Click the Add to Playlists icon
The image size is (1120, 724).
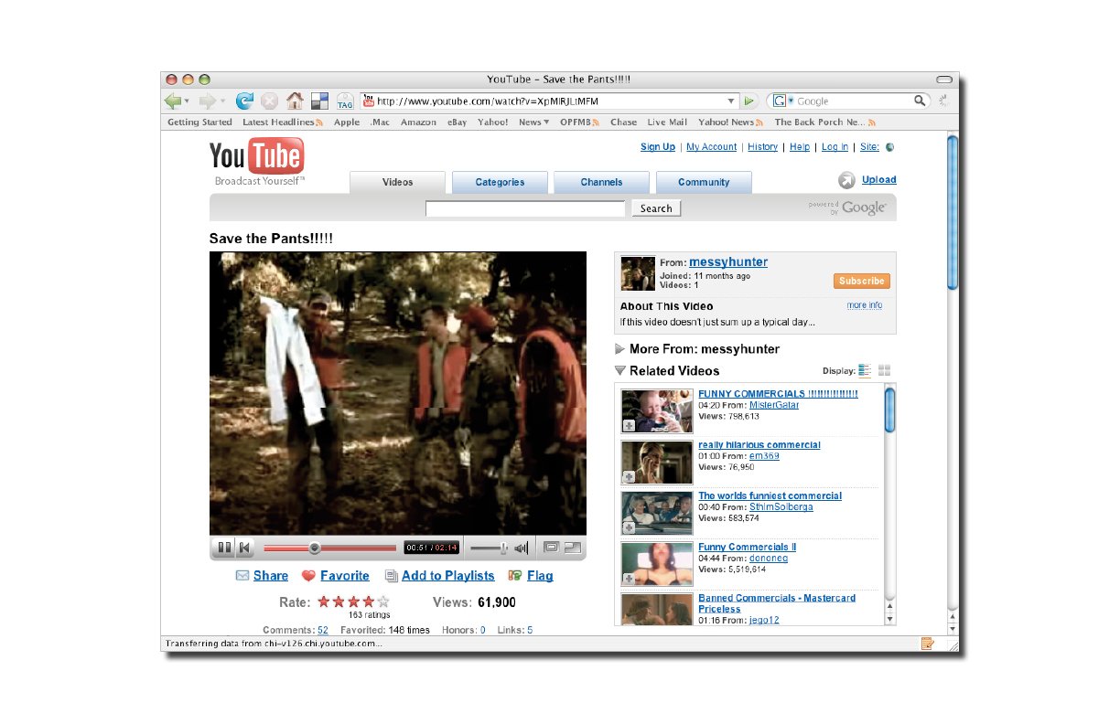392,576
